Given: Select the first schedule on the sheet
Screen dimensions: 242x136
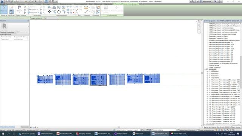Looking at the screenshot, I should coord(45,79).
